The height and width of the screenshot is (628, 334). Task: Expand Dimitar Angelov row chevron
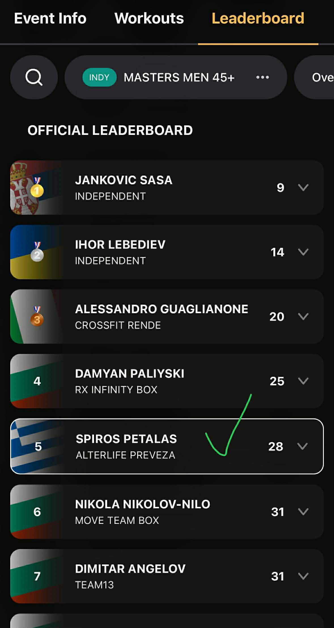coord(303,576)
